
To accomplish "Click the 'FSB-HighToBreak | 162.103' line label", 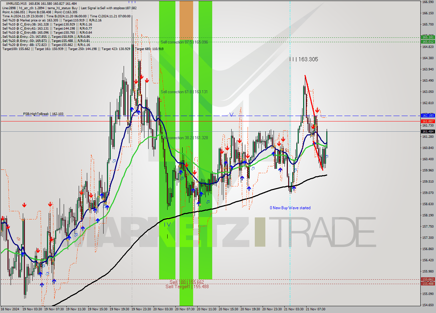I will (43, 114).
